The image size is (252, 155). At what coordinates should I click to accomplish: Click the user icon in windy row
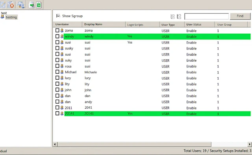tap(62, 36)
